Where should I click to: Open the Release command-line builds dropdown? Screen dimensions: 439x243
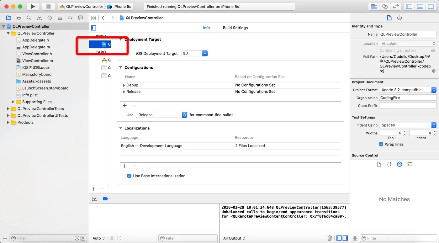[x=161, y=115]
